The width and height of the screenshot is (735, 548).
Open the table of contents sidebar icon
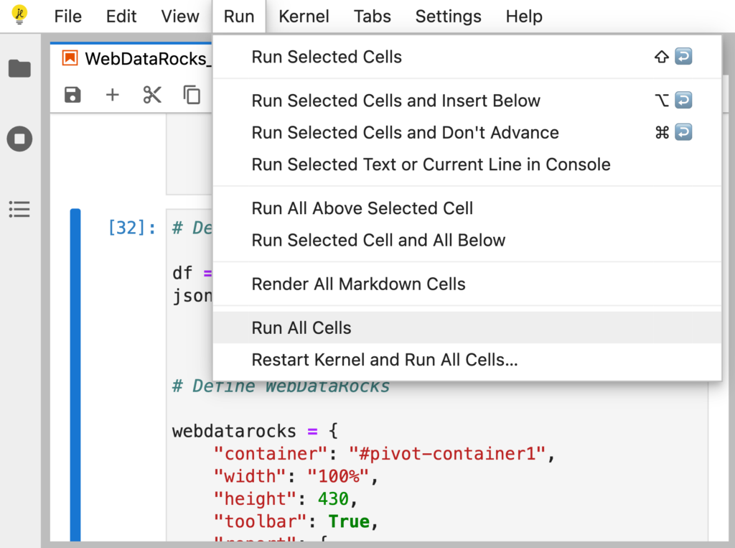click(x=19, y=209)
